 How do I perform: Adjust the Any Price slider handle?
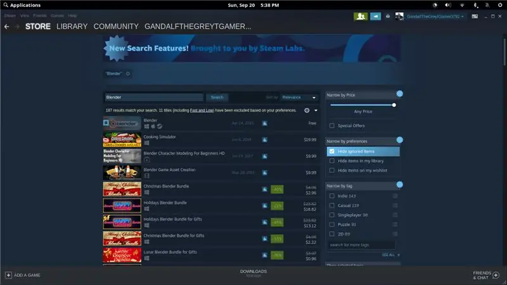click(x=394, y=105)
